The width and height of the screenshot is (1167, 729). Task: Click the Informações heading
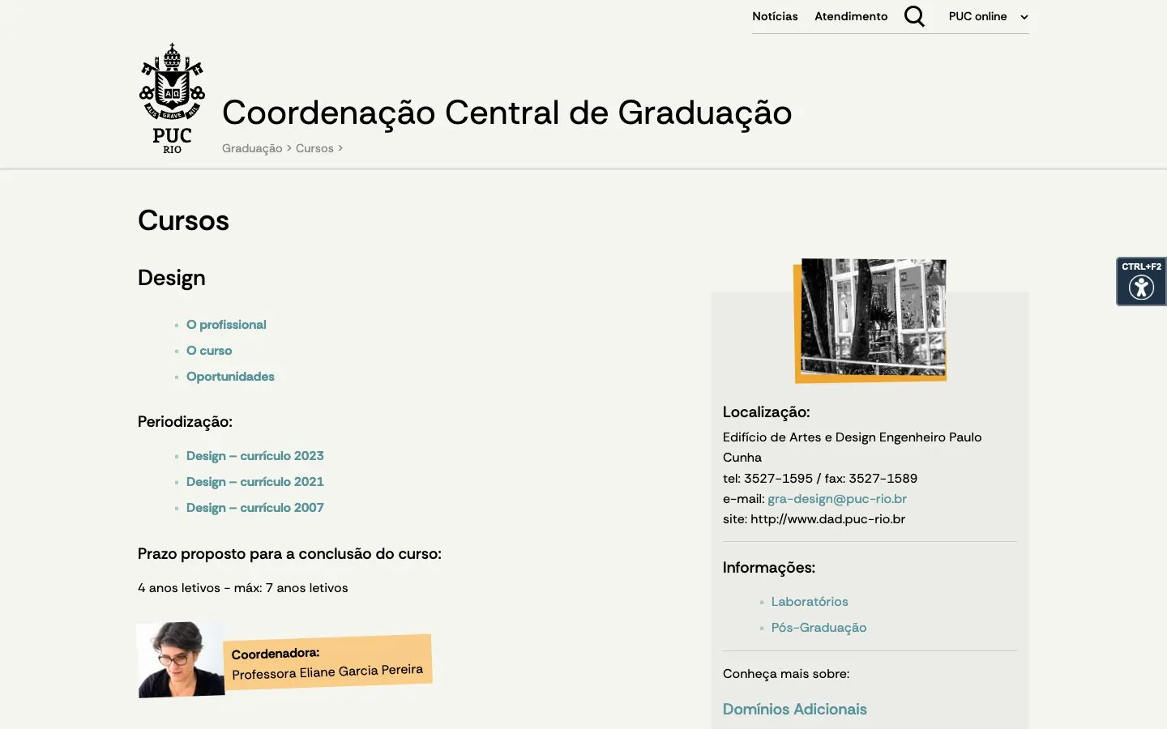pyautogui.click(x=769, y=568)
